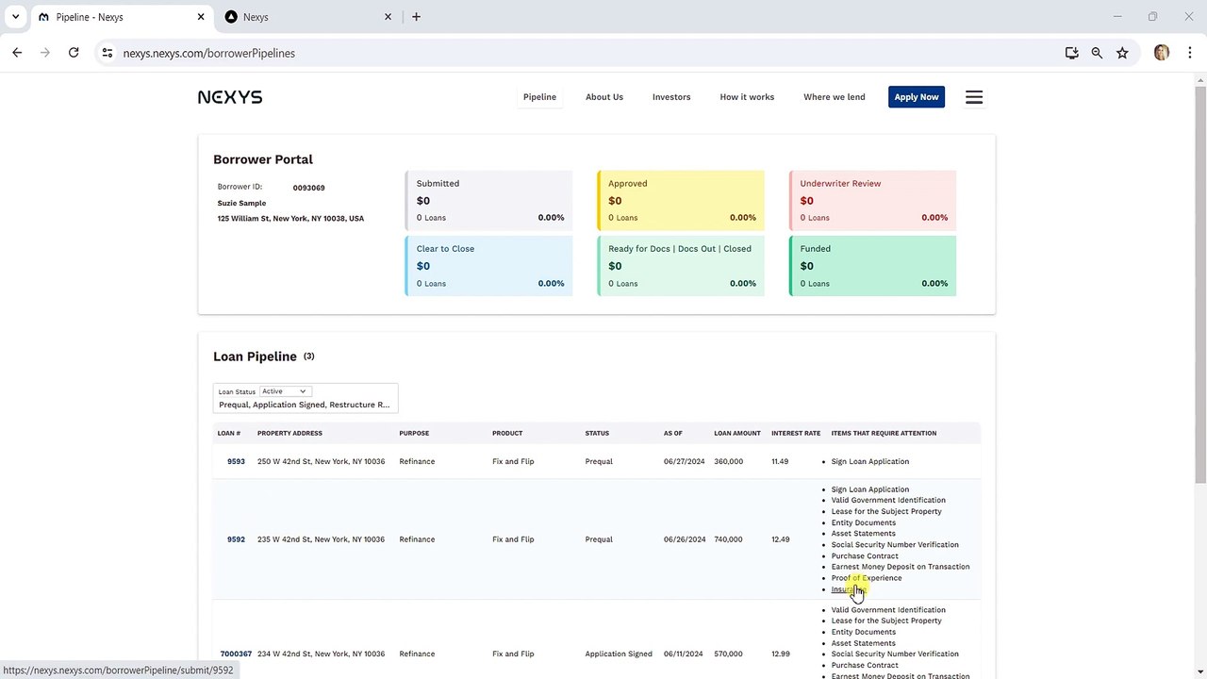Click Sign Loan Application for loan 9593
The width and height of the screenshot is (1207, 679).
[870, 461]
